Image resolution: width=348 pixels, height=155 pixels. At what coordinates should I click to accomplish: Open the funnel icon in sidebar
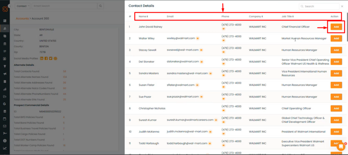click(x=5, y=66)
